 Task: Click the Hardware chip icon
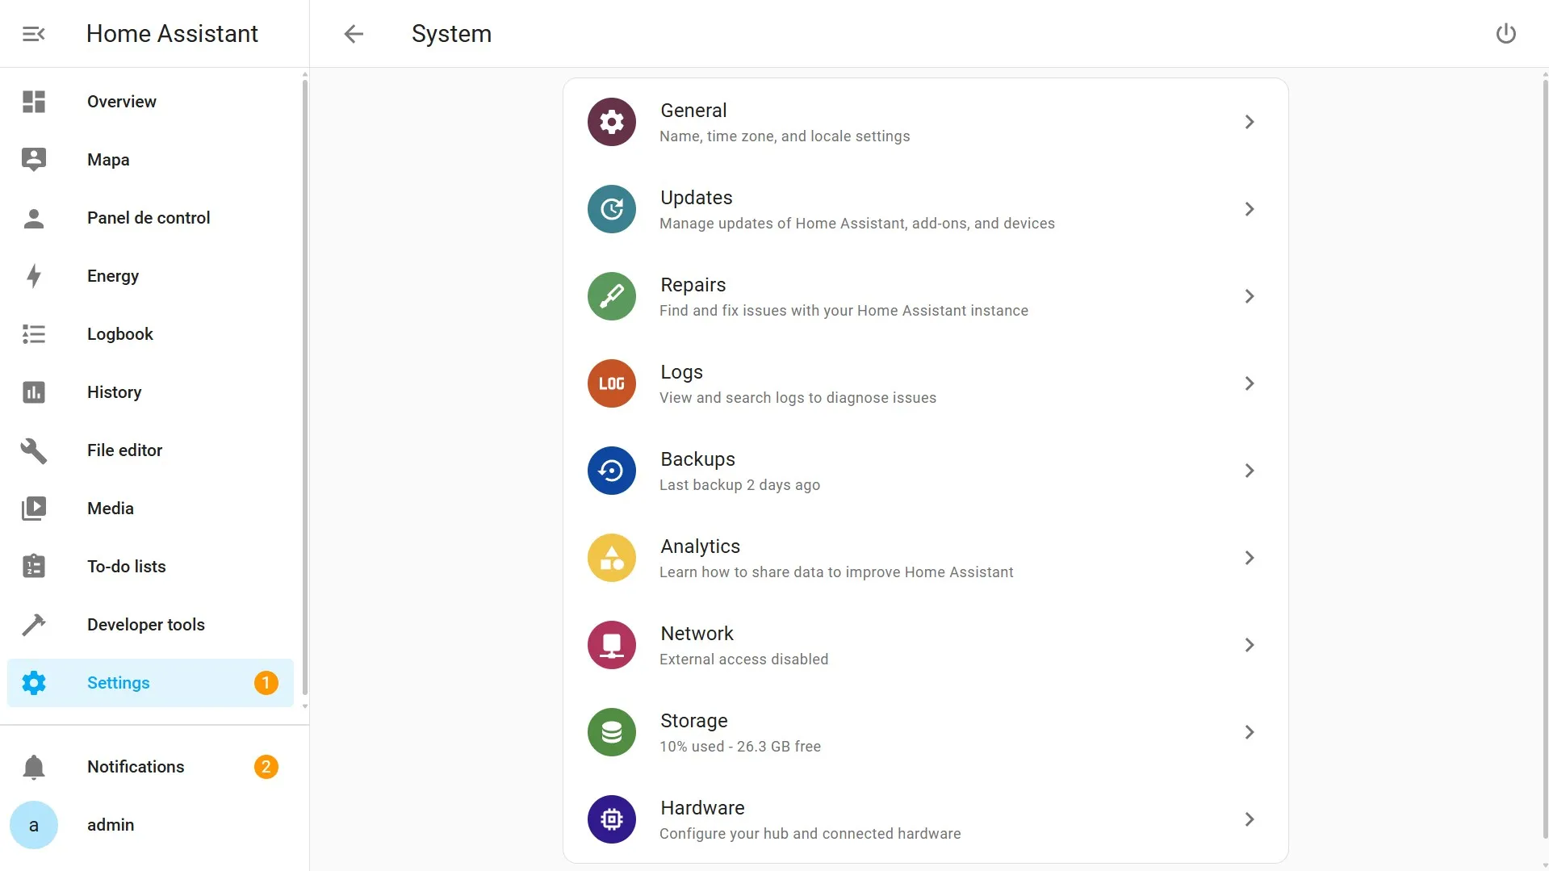[x=612, y=819]
